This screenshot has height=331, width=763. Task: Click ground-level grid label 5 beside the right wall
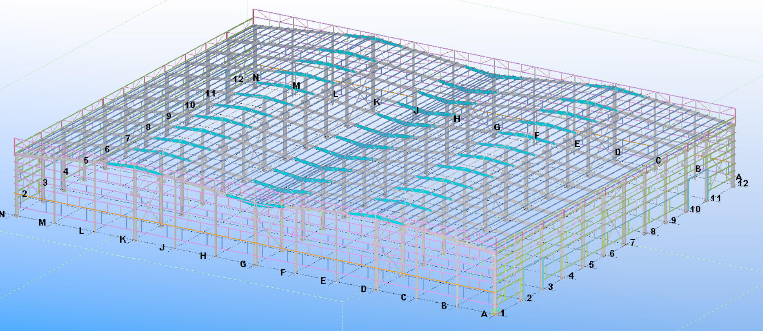point(591,265)
